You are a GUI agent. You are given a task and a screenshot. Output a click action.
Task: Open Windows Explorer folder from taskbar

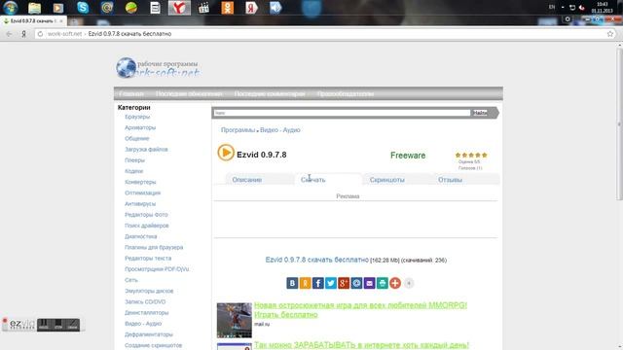[x=35, y=8]
